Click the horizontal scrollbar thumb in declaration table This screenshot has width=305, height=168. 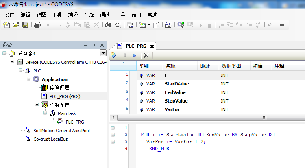(211, 118)
